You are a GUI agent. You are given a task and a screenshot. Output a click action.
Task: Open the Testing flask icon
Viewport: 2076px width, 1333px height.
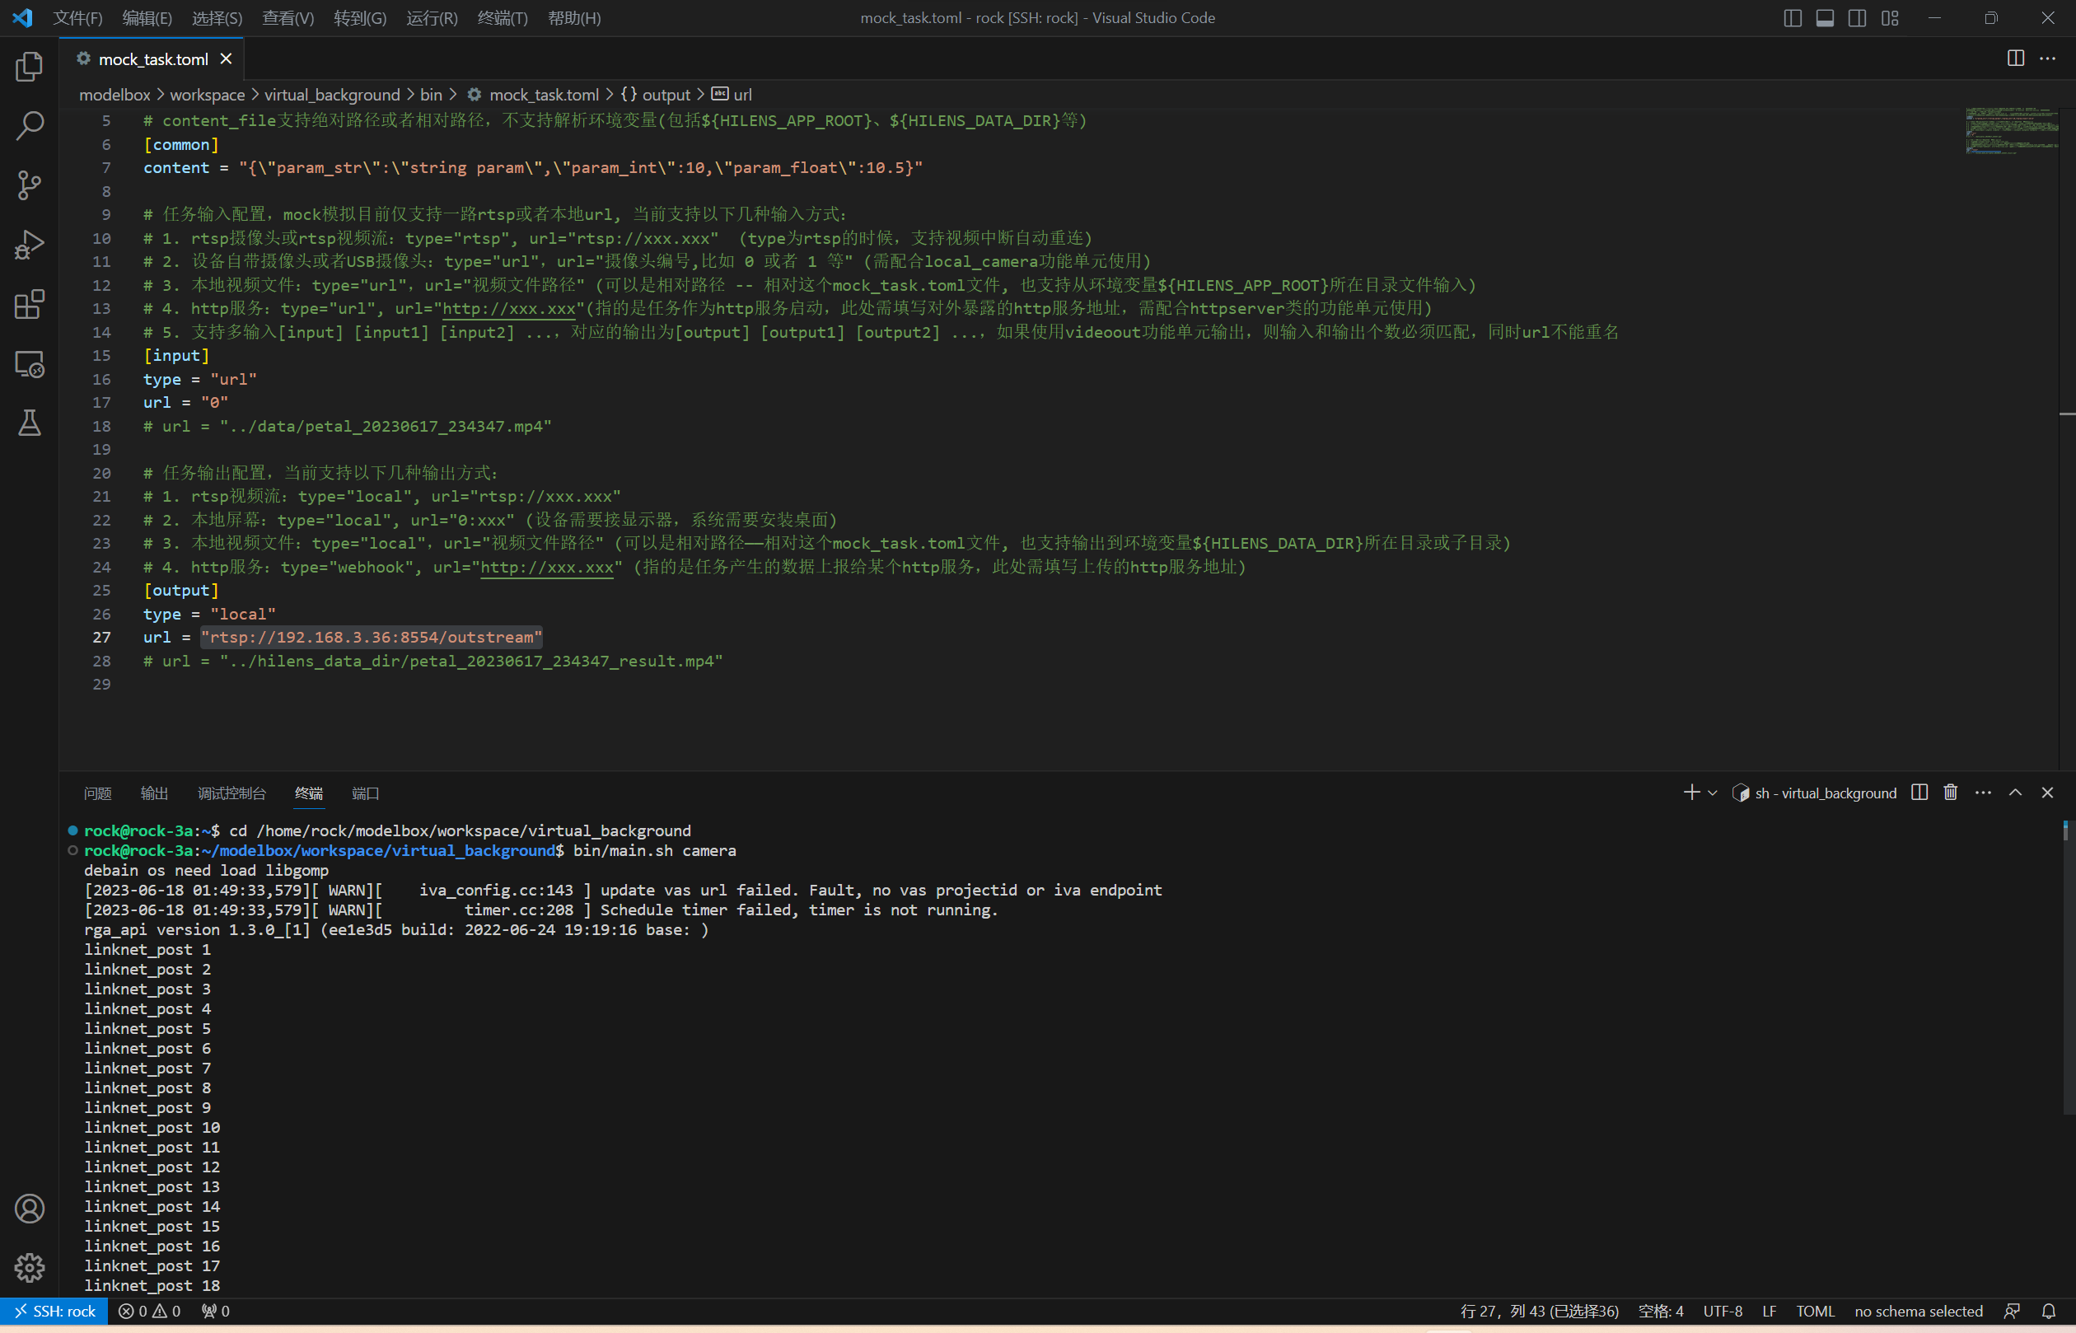pyautogui.click(x=30, y=423)
